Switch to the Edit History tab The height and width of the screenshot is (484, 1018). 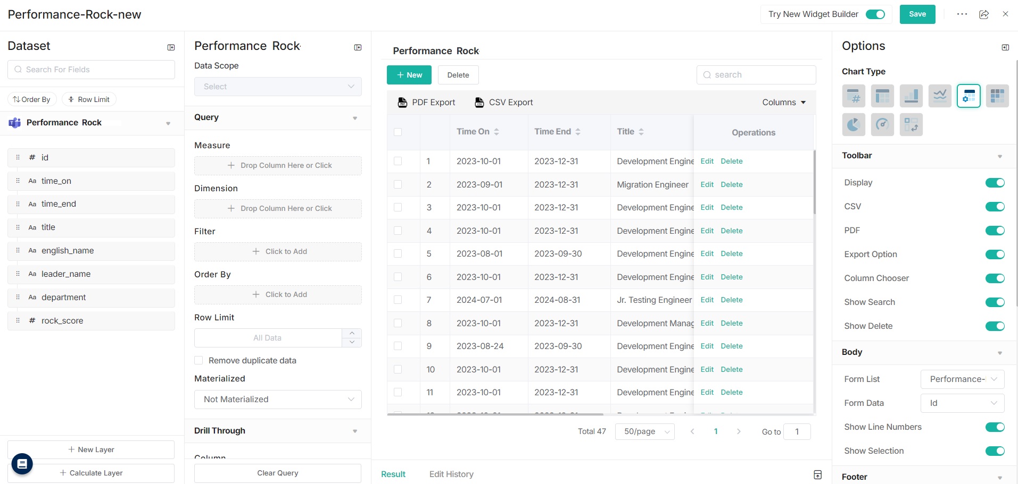(451, 474)
